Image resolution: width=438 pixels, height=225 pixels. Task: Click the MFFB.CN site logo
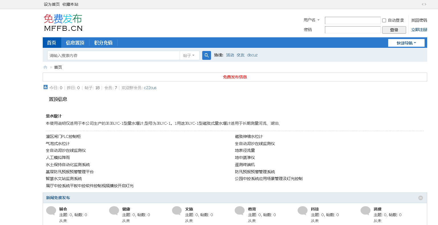(x=63, y=23)
